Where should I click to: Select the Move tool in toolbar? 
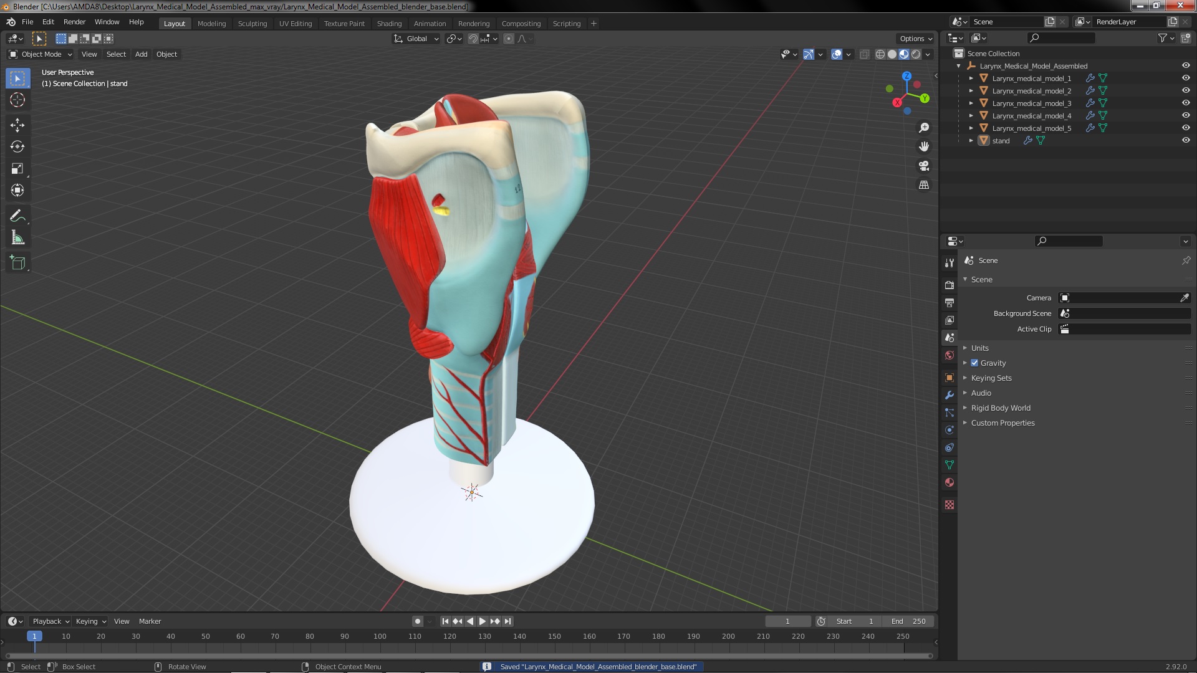point(17,125)
